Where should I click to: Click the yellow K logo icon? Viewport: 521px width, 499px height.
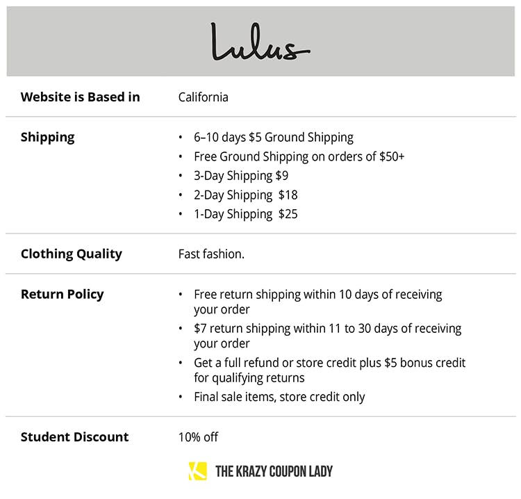tap(197, 471)
